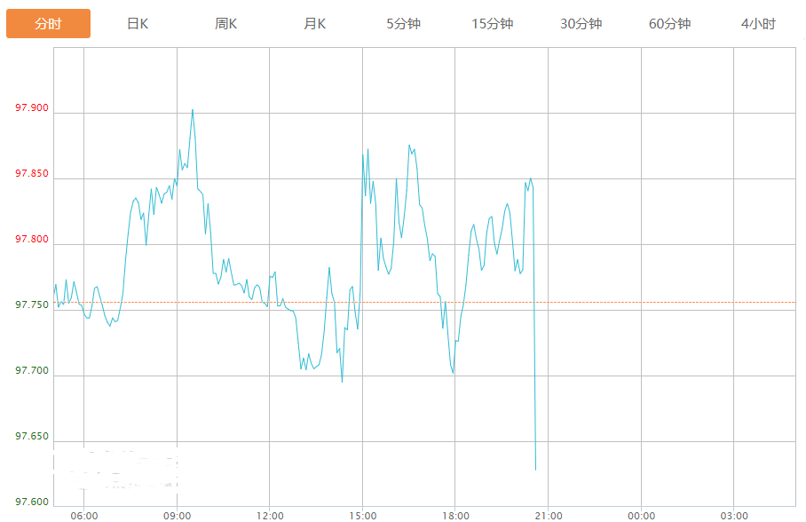Click the 21:00 time axis label

(x=548, y=516)
